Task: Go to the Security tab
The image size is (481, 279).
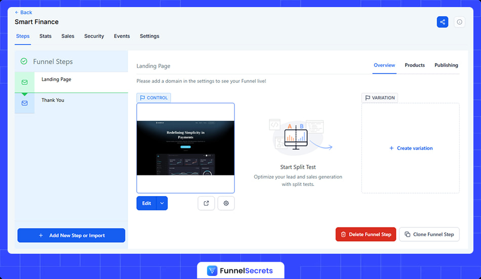Action: coord(94,36)
